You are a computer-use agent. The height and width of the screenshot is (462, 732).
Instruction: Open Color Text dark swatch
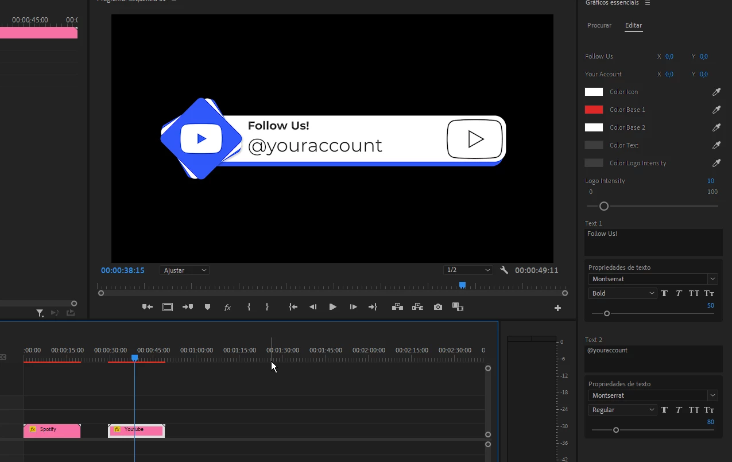click(x=594, y=145)
